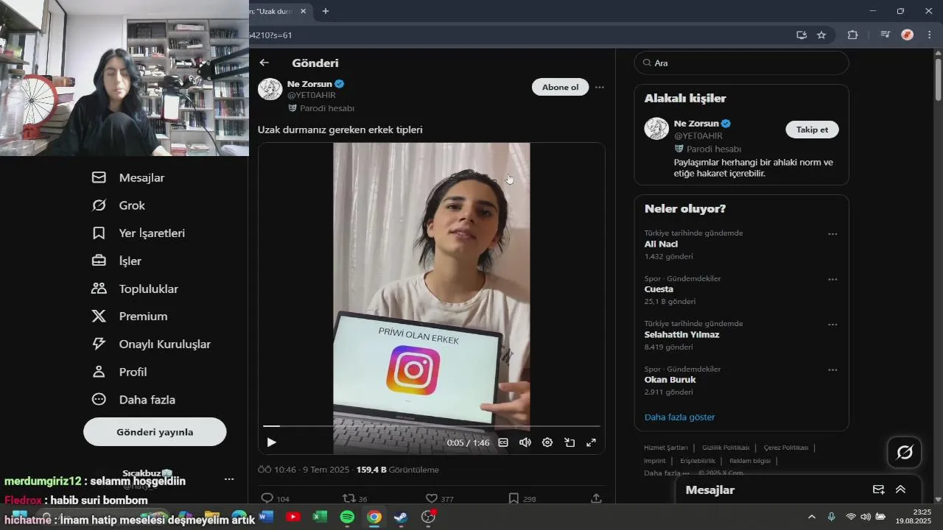Expand the Mesajlar drawer

(x=900, y=490)
